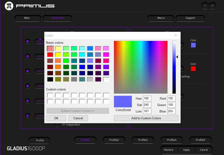Click the red LED Color swatch
The image size is (224, 155).
(193, 69)
